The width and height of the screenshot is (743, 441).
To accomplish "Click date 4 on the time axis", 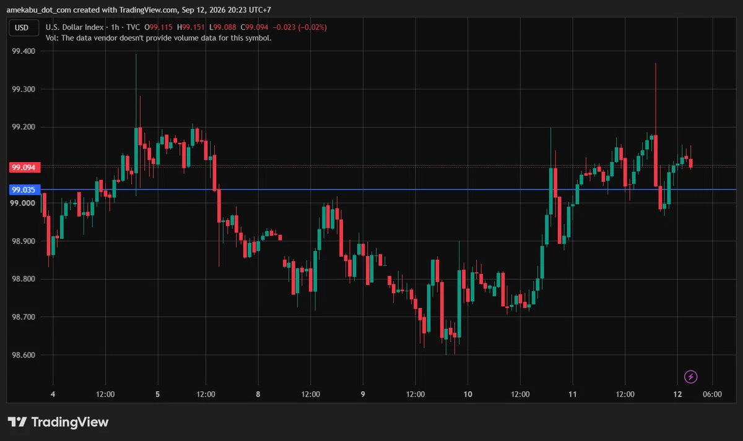I will tap(53, 394).
